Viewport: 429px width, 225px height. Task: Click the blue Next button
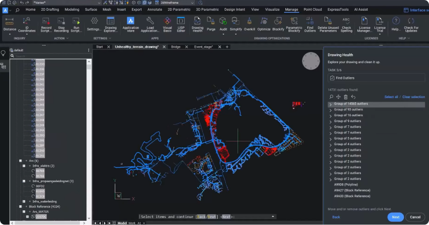click(395, 217)
